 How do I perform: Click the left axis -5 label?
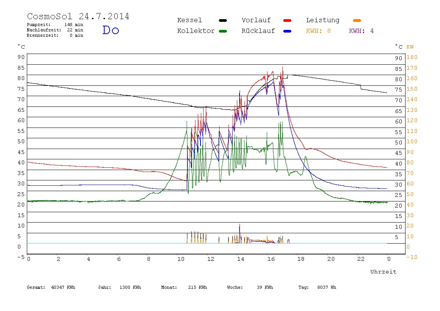pyautogui.click(x=21, y=257)
